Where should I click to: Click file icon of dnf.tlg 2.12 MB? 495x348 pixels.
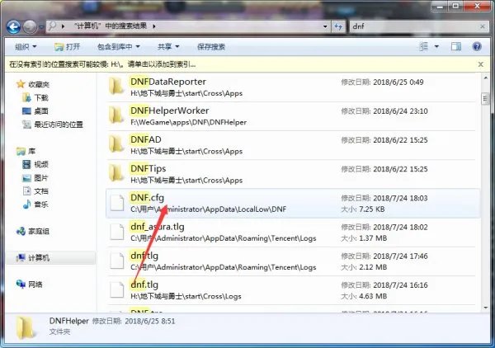[117, 261]
